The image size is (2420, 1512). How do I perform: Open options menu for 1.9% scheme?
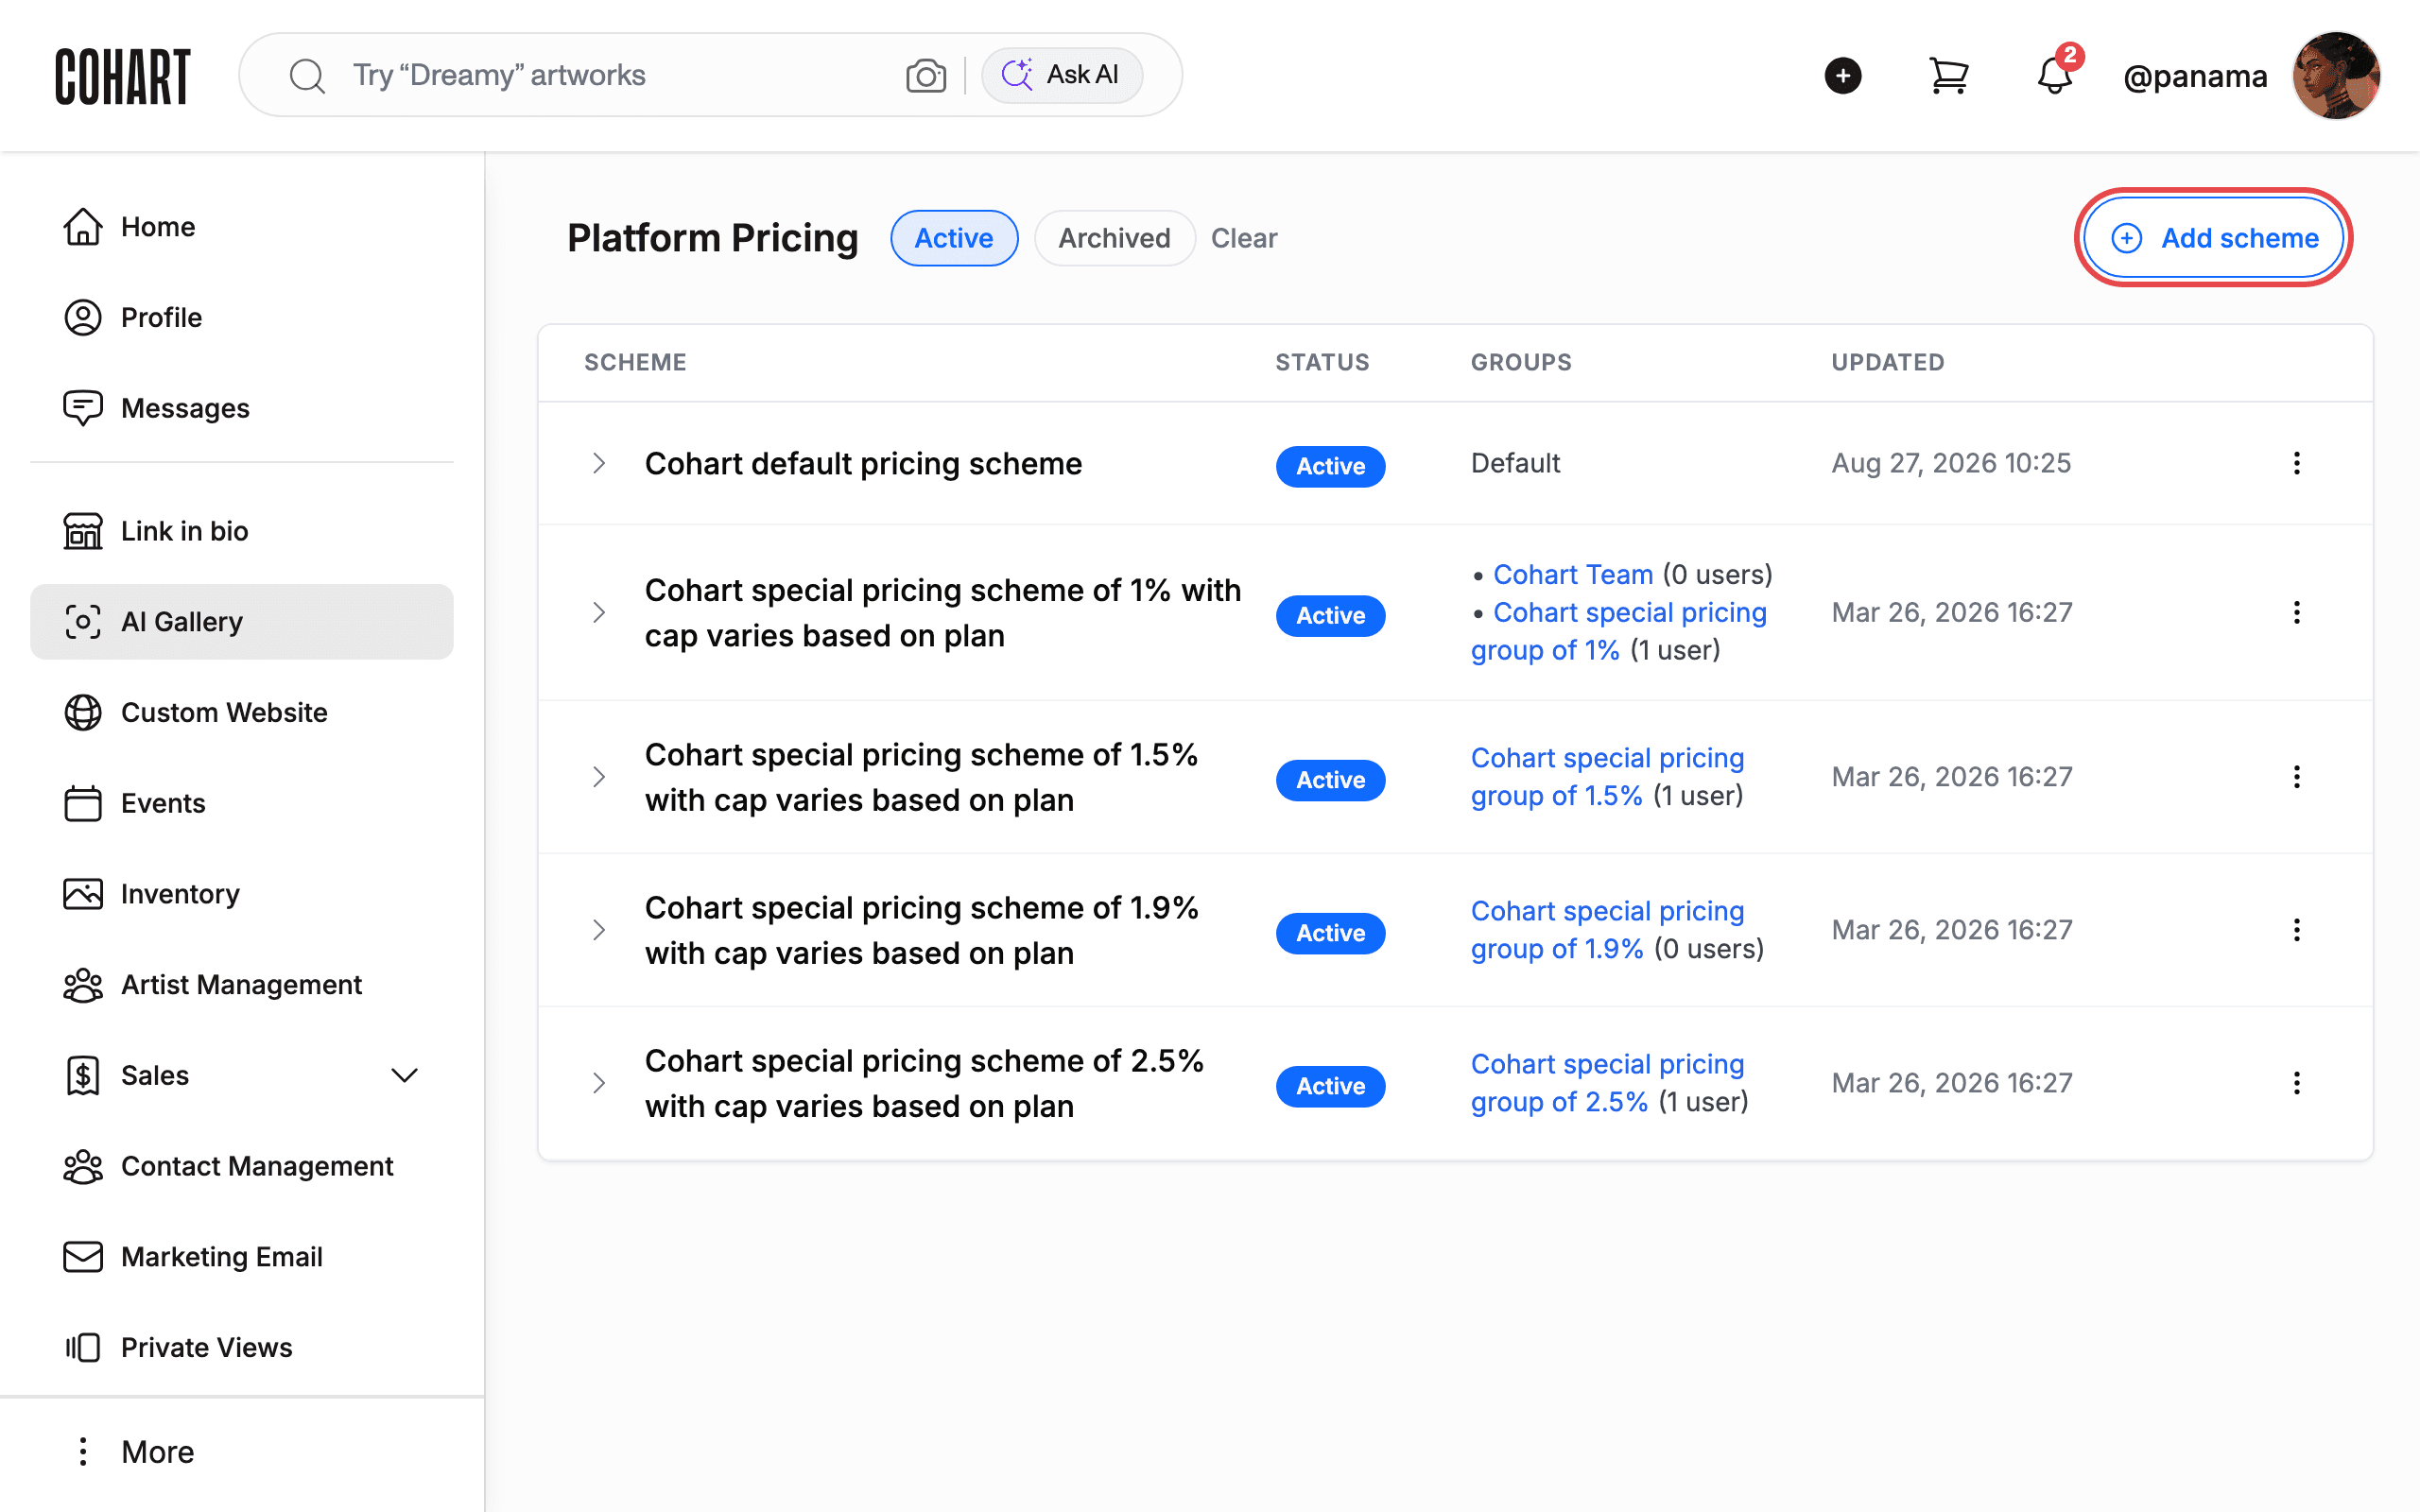coord(2296,930)
